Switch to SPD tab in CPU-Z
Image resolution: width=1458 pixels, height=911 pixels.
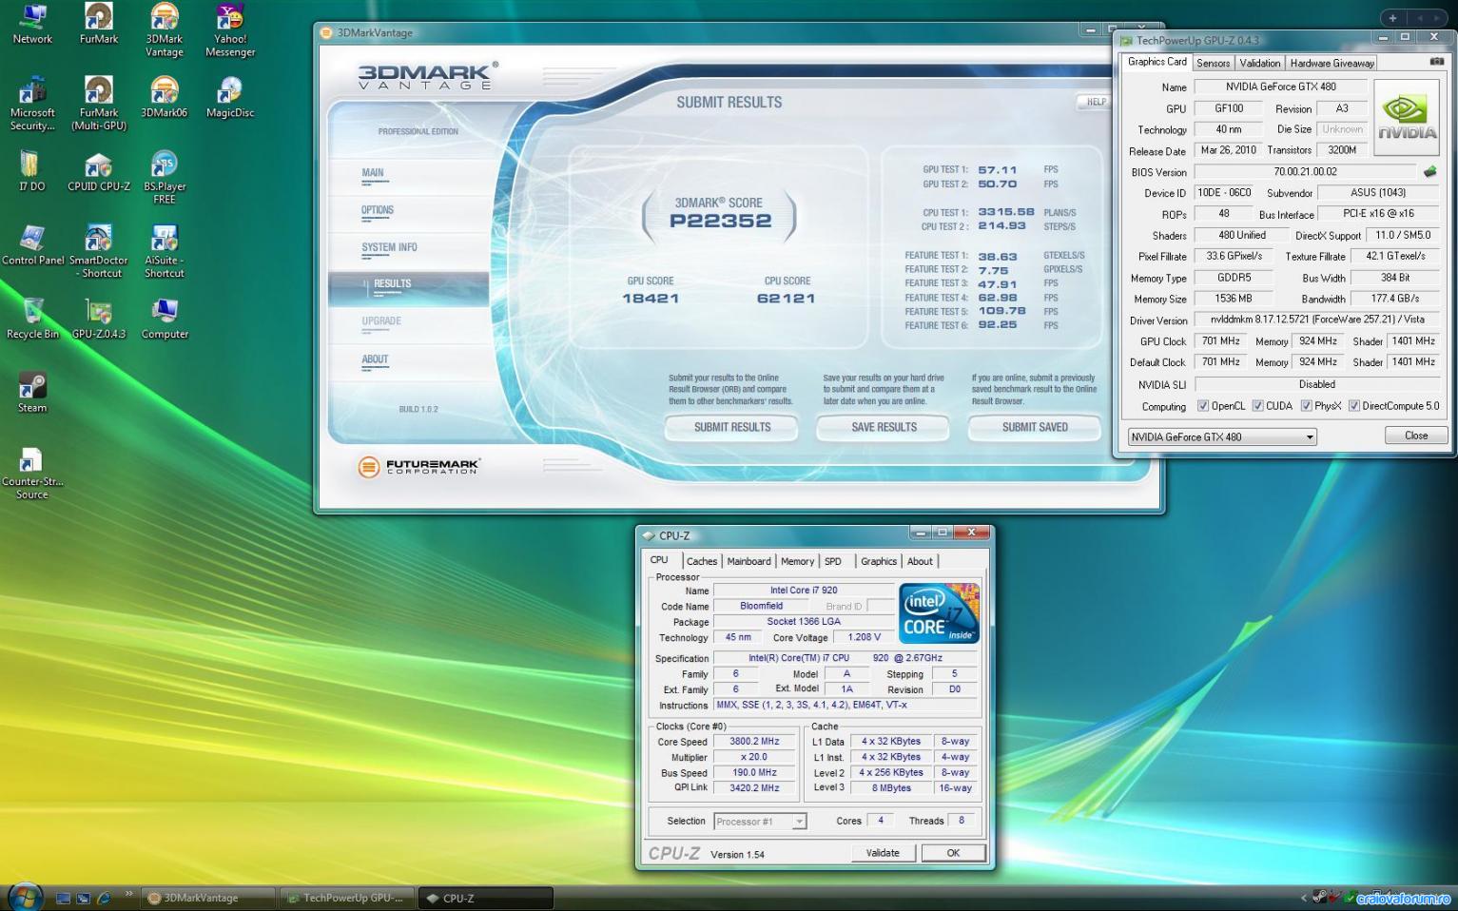click(x=833, y=561)
